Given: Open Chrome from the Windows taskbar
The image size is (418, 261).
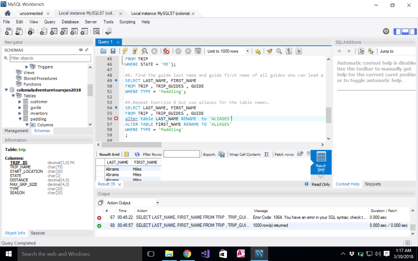Looking at the screenshot, I should (x=187, y=254).
